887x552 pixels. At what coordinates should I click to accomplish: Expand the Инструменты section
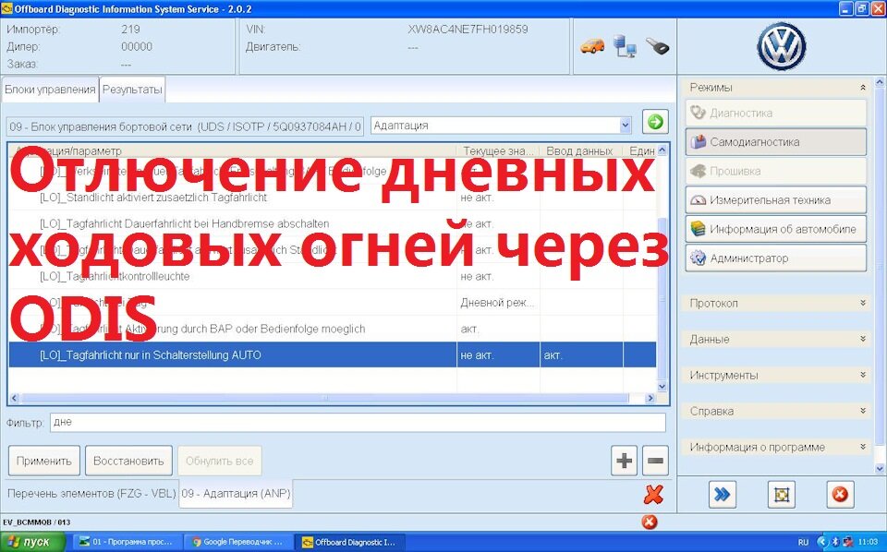click(x=863, y=375)
